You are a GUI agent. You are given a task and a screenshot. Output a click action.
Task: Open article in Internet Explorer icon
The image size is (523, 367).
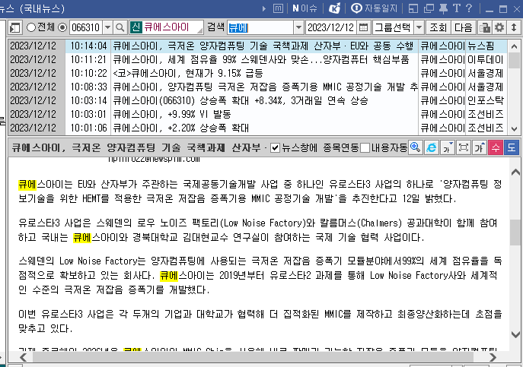click(x=432, y=147)
